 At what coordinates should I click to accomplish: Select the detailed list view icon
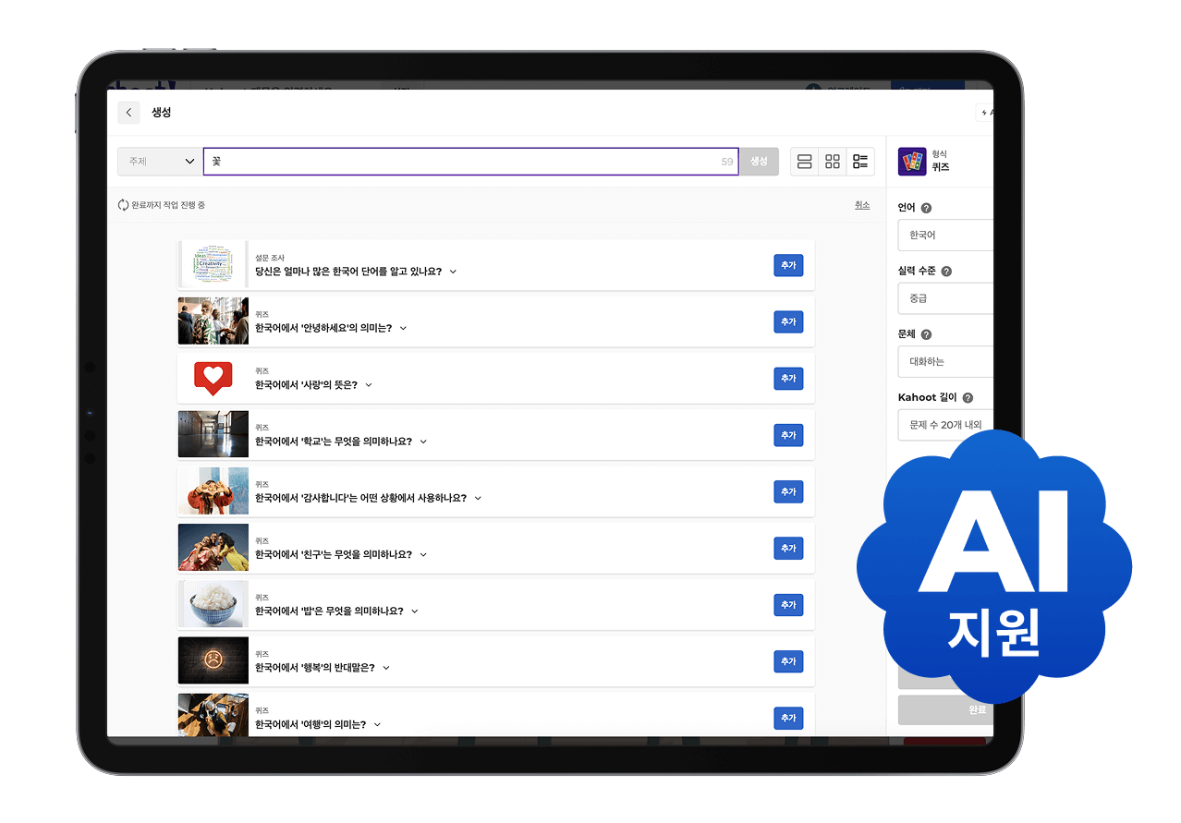pos(859,161)
